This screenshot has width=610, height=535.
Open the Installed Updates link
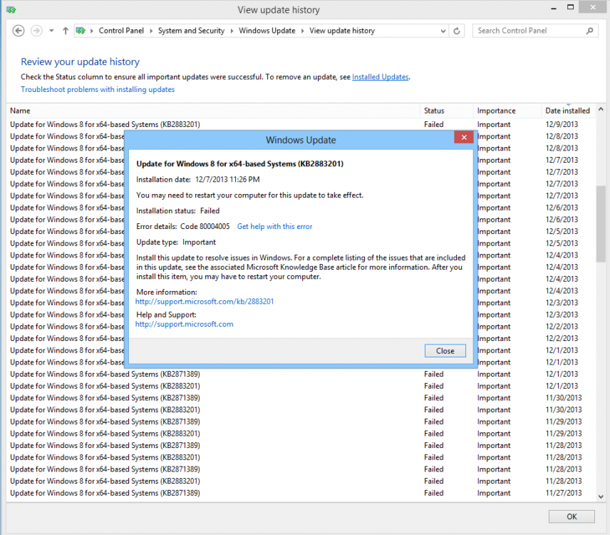(380, 77)
